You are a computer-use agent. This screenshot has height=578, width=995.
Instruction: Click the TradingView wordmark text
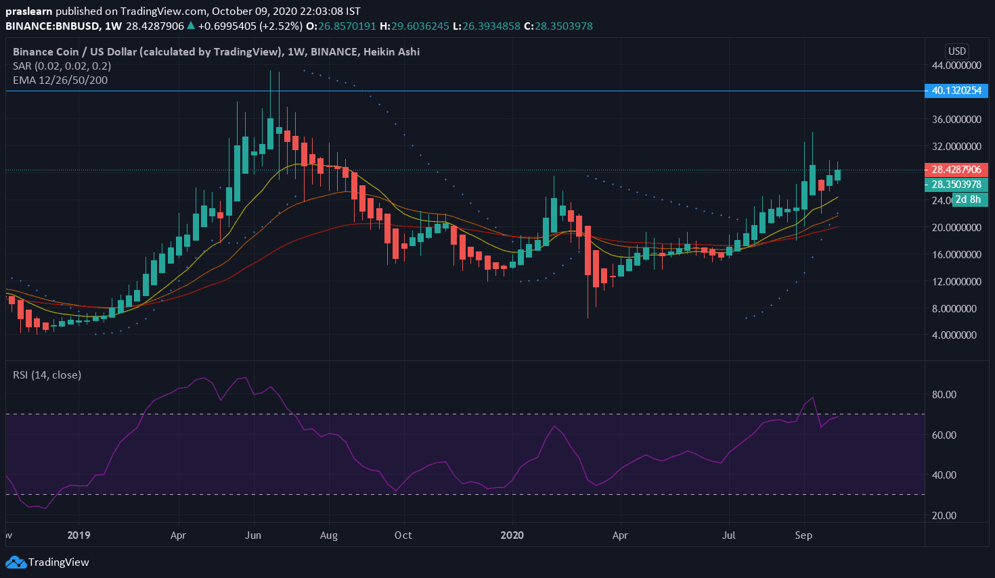coord(59,562)
